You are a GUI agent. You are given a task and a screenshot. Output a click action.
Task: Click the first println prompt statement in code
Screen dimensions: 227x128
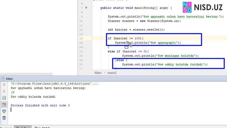pos(166,17)
